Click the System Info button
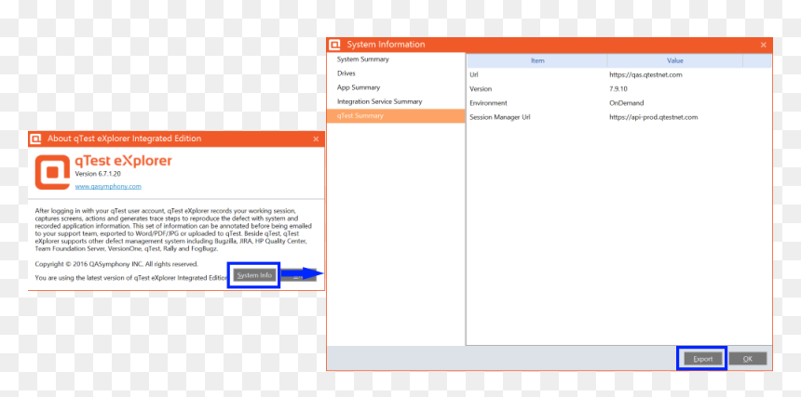 (254, 275)
